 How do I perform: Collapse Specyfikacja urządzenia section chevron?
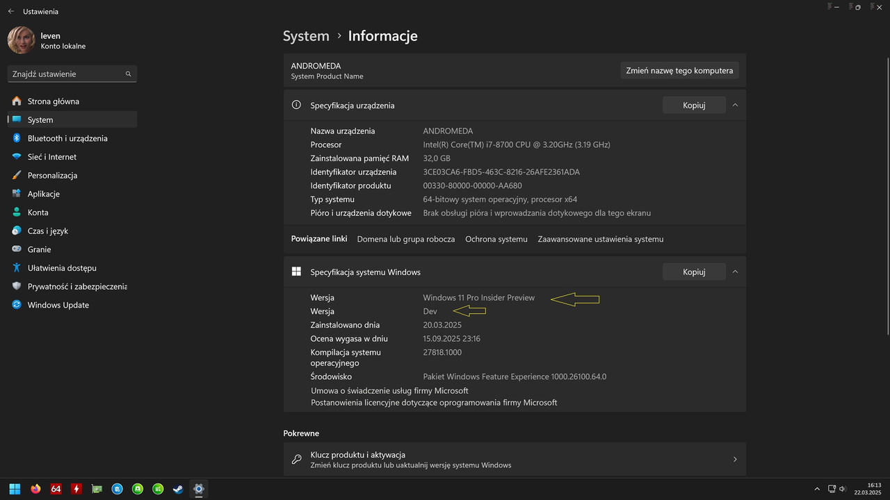point(735,106)
